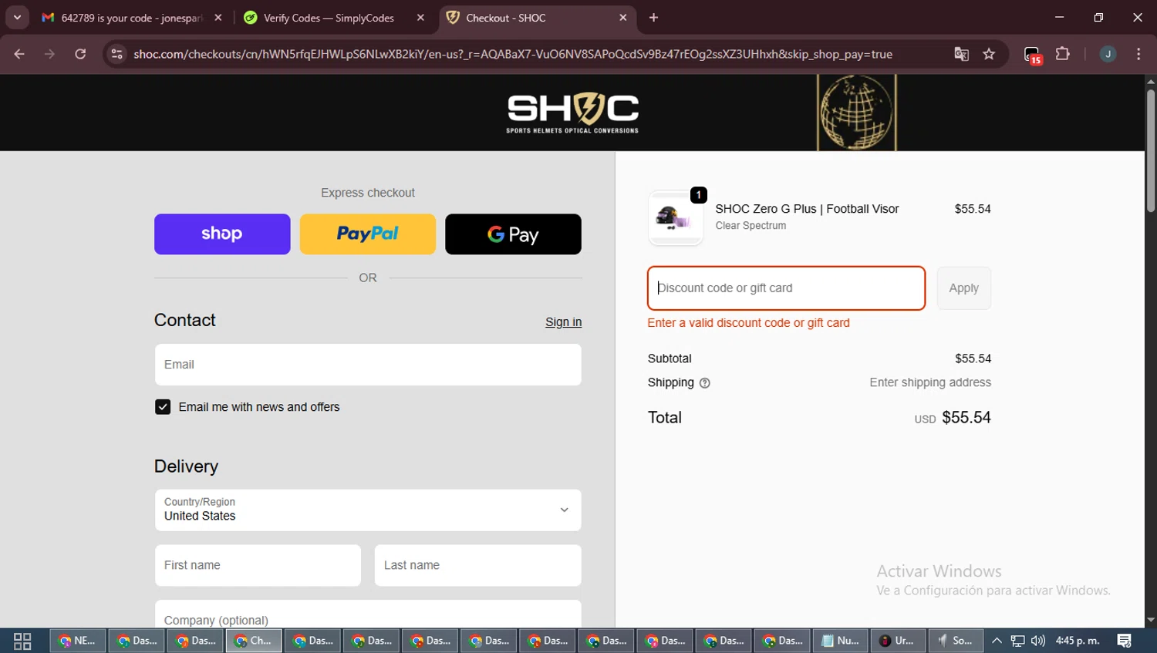Click the SHOC logo in the header

572,113
